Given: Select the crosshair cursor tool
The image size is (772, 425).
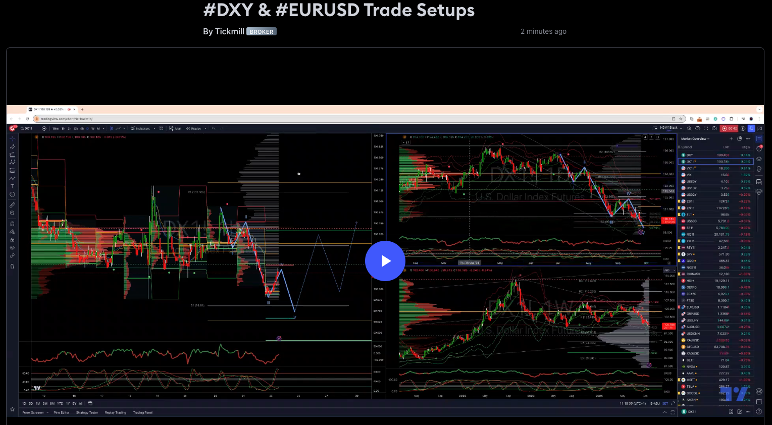Looking at the screenshot, I should [x=12, y=138].
